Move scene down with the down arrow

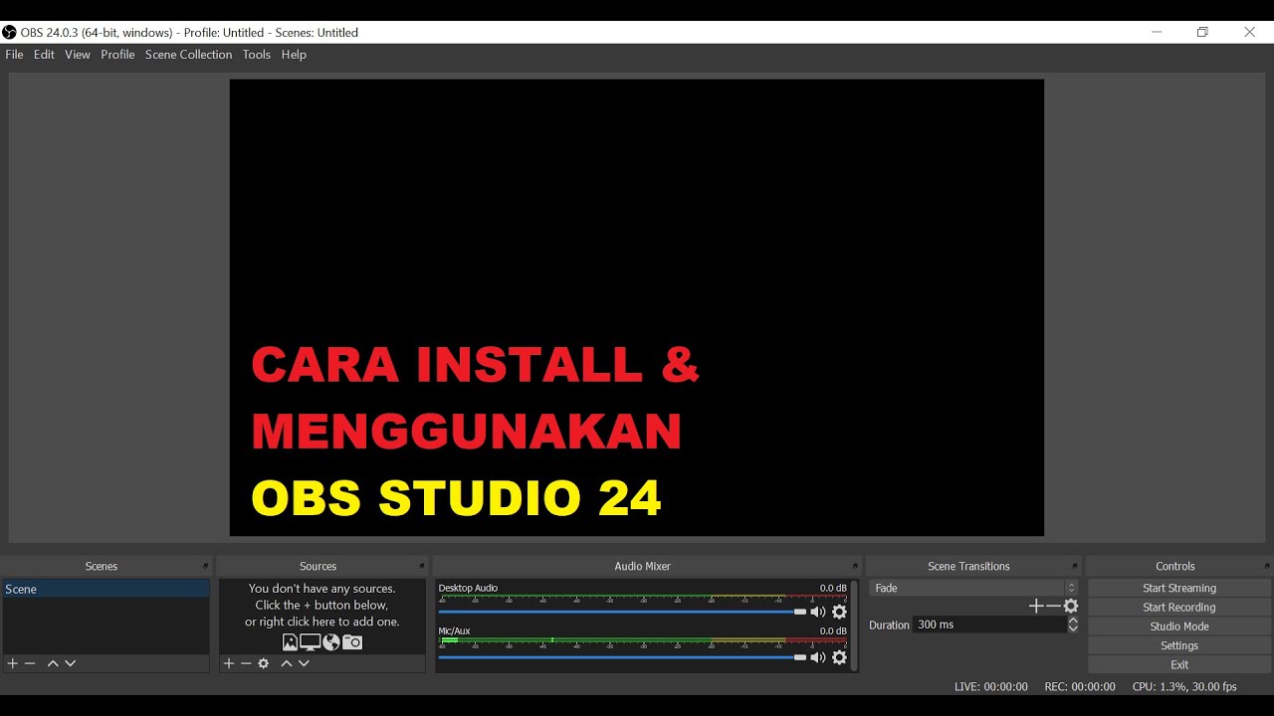coord(70,663)
